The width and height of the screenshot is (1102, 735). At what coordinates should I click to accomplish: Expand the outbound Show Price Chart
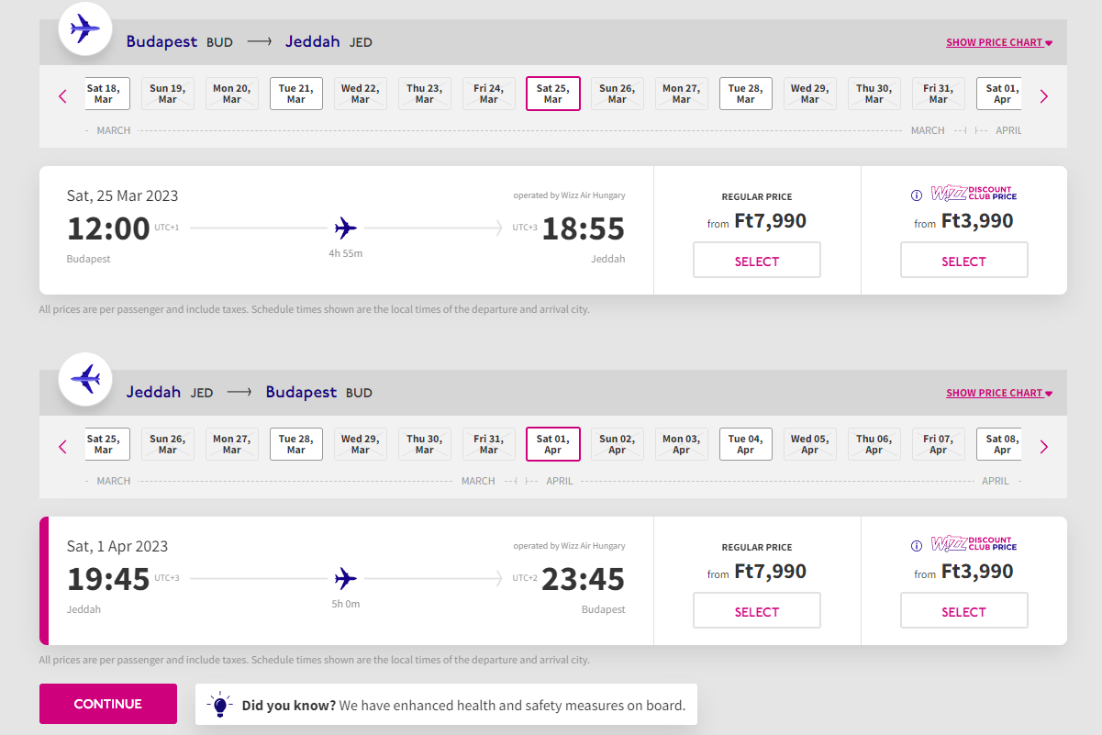click(x=999, y=42)
